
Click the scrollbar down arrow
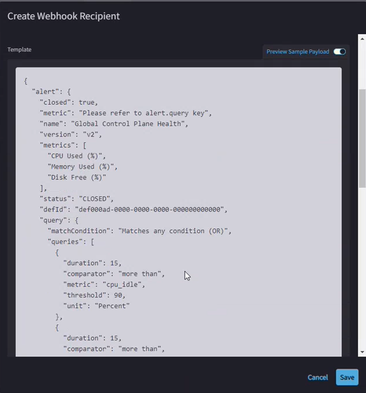[363, 352]
